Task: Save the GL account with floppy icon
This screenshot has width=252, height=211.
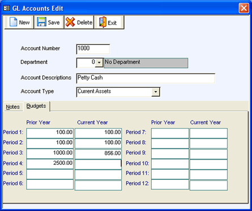Action: pyautogui.click(x=49, y=23)
